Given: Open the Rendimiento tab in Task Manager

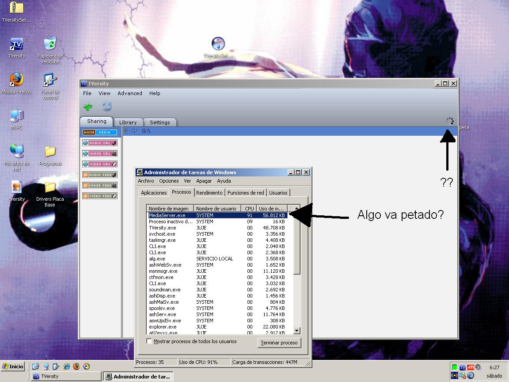Looking at the screenshot, I should [209, 193].
